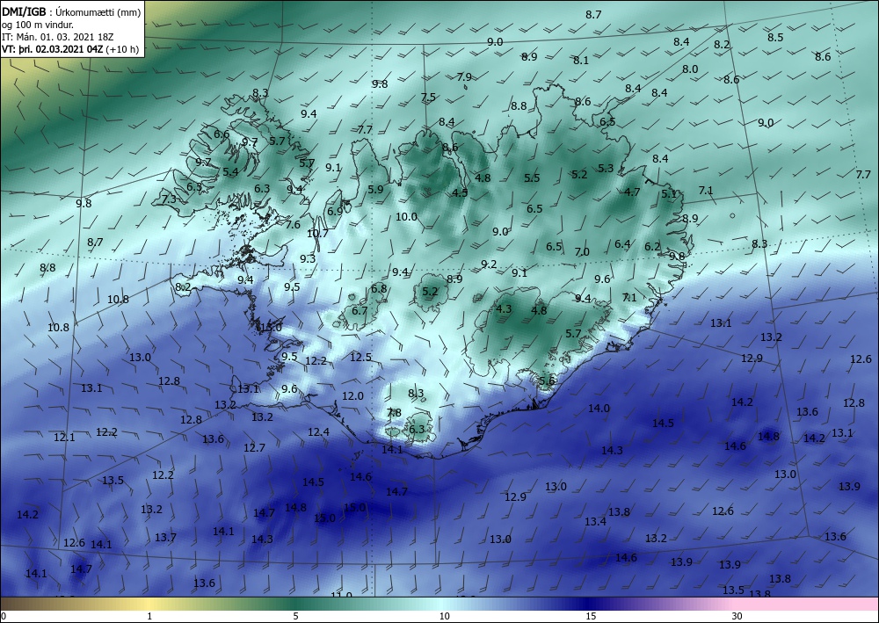This screenshot has height=623, width=879.
Task: Click the map value '13.7'
Action: pos(165,538)
